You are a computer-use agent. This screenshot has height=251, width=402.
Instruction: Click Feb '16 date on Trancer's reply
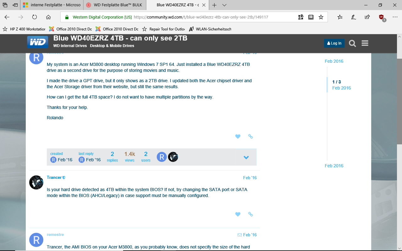tap(250, 178)
